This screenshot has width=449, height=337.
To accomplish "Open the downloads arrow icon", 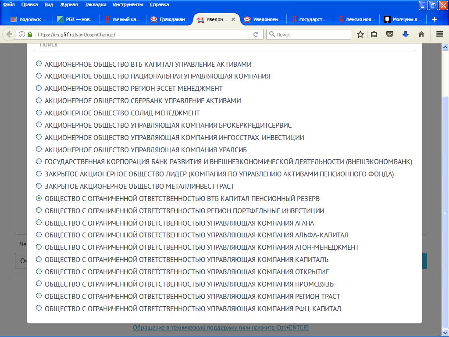I will [x=405, y=34].
